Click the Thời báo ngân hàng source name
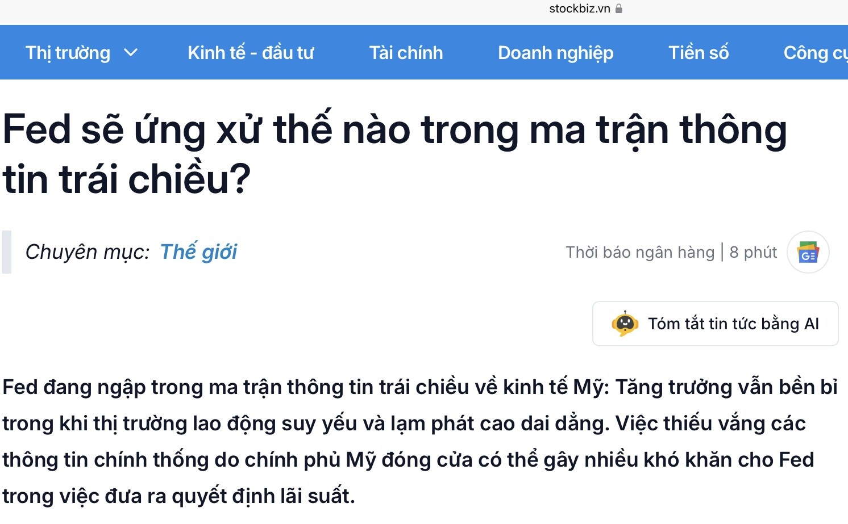The image size is (848, 524). point(639,252)
